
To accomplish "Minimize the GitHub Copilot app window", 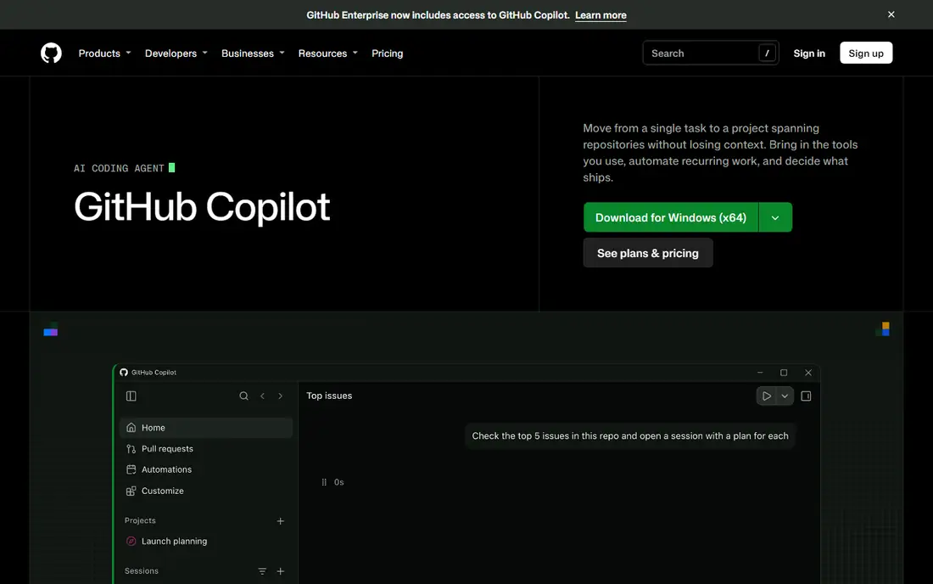I will click(x=760, y=373).
